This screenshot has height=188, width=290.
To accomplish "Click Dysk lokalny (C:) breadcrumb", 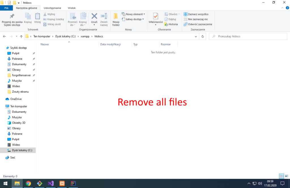I will (x=65, y=36).
